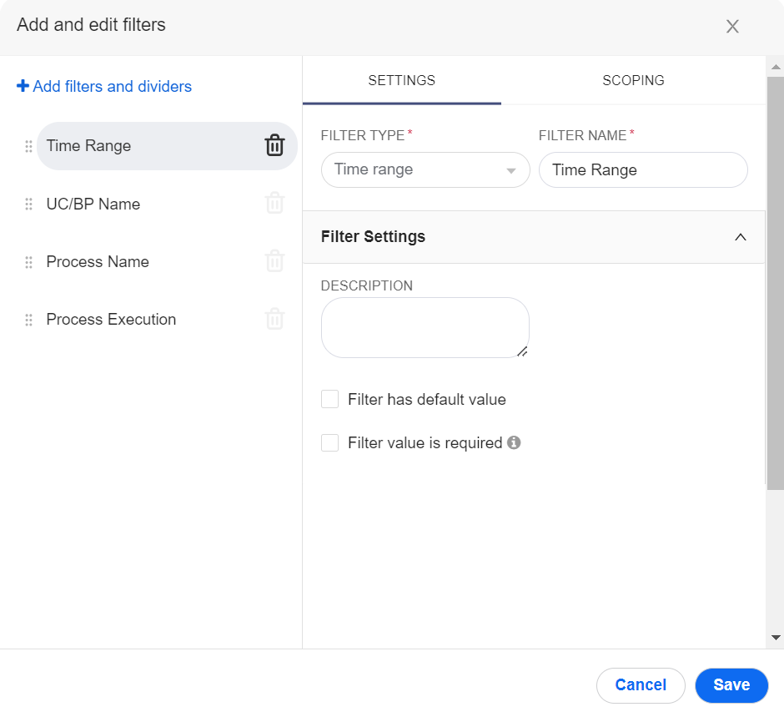Click scrollbar up arrow in settings panel
784x717 pixels.
pos(776,67)
